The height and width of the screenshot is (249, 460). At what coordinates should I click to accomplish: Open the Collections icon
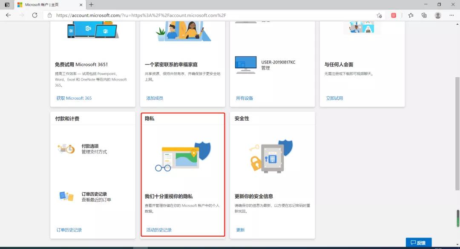[424, 15]
